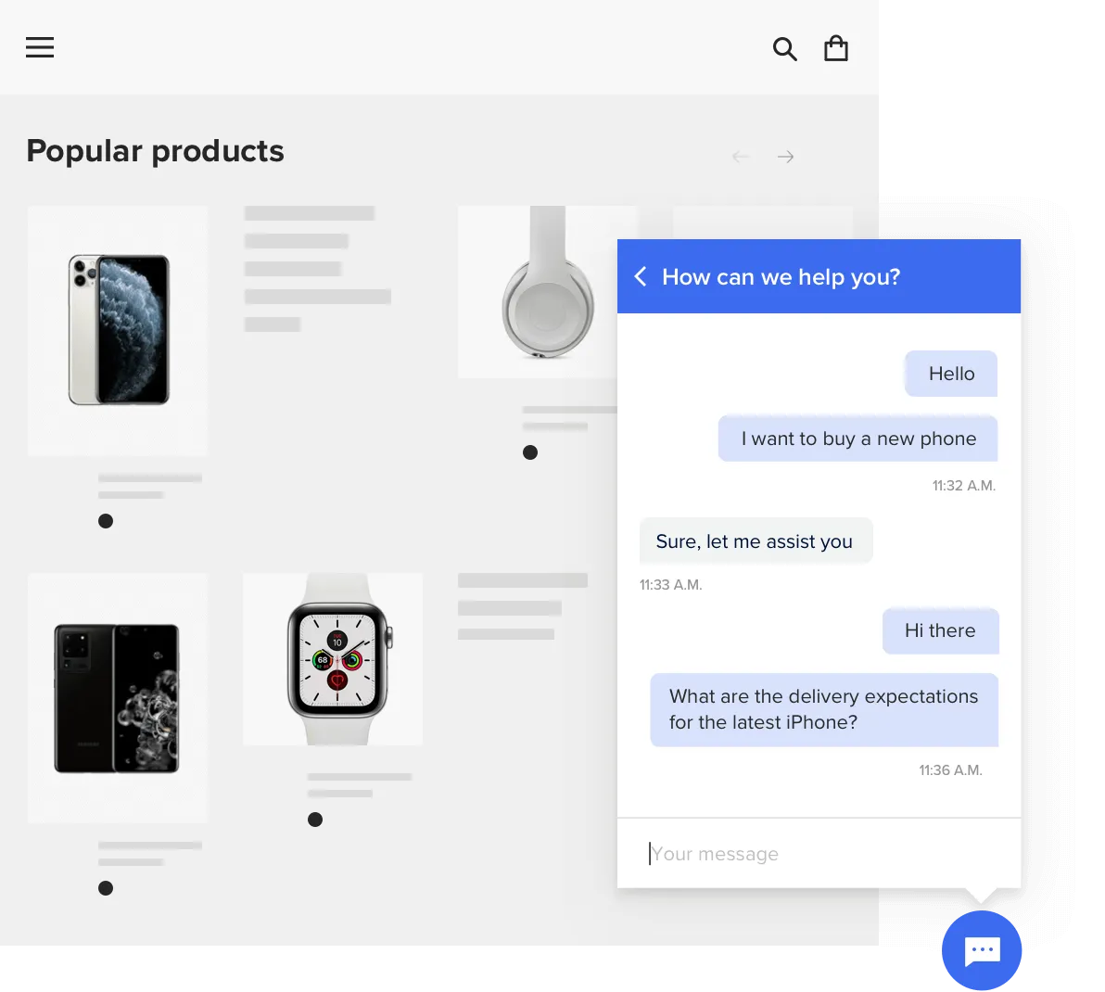Click the 'Sure, let me assist you' reply
This screenshot has height=992, width=1105.
(755, 541)
